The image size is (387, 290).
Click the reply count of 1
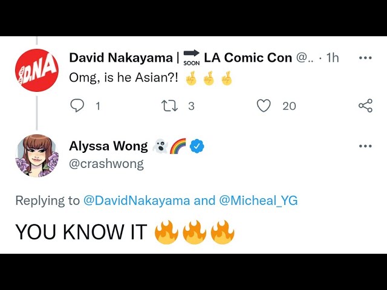click(98, 106)
